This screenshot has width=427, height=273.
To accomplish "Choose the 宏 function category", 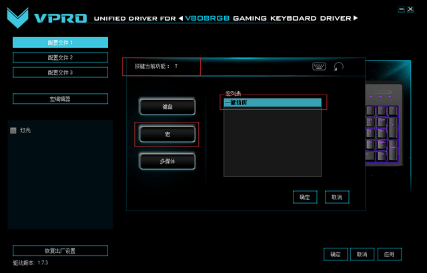I will 167,134.
